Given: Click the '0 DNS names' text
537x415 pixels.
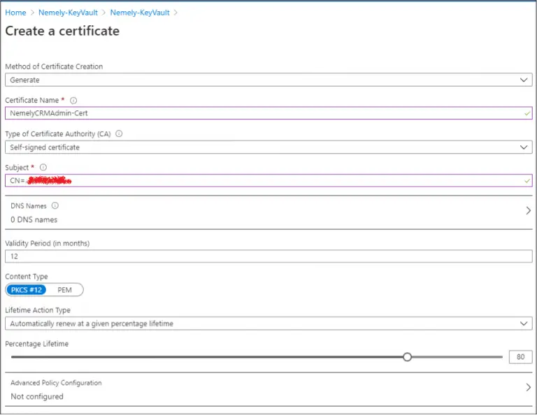Looking at the screenshot, I should pos(34,219).
